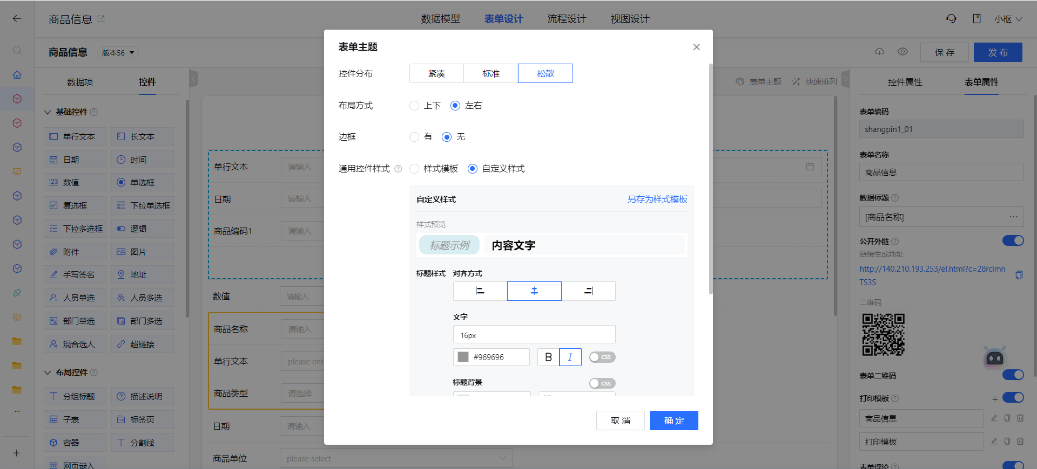Open the 数据项 tab
This screenshot has height=469, width=1037.
click(x=80, y=82)
